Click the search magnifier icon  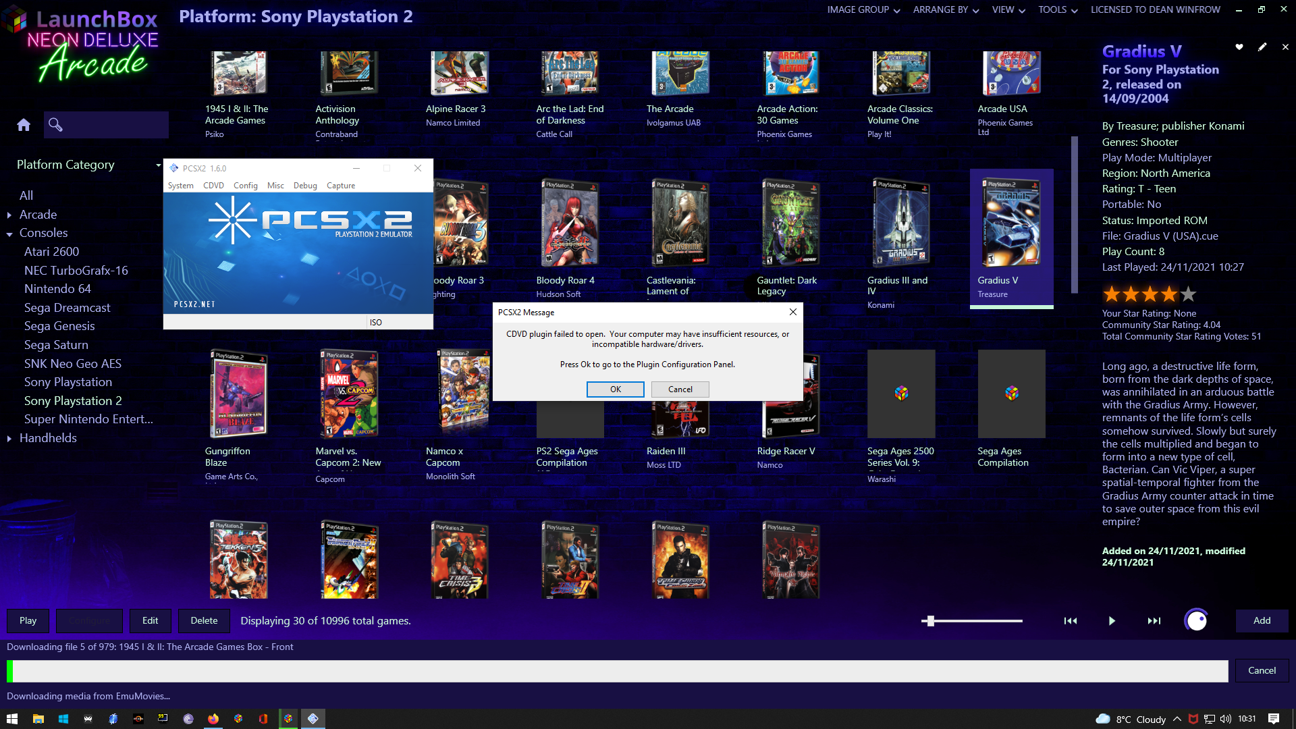(x=55, y=125)
